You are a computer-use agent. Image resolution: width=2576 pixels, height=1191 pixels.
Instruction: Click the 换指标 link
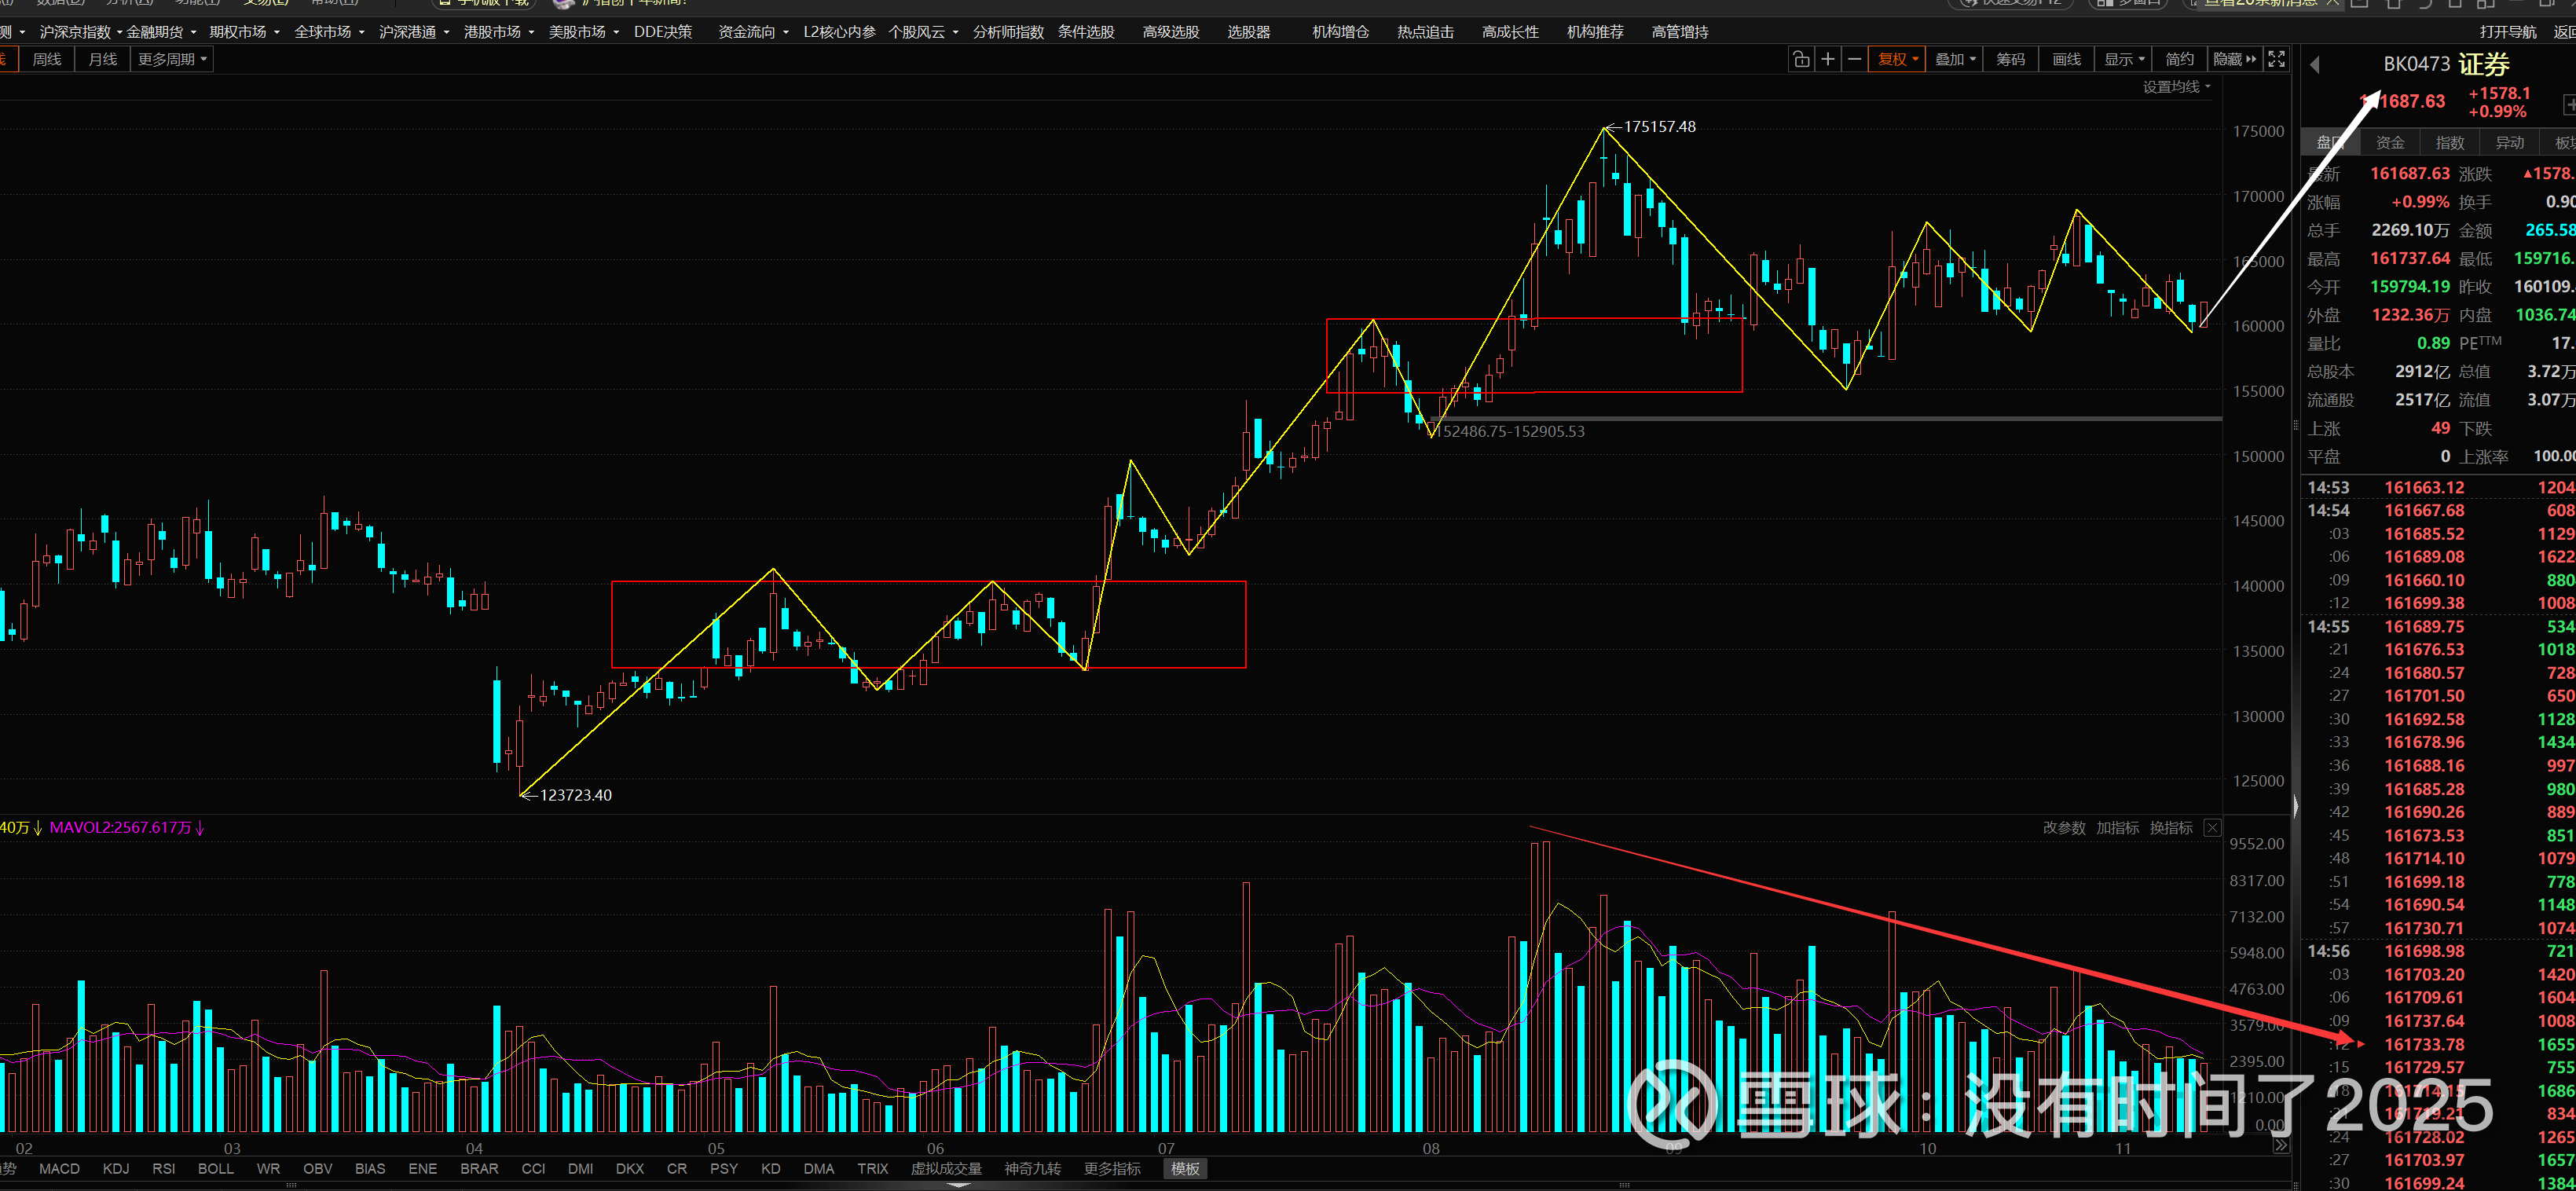pyautogui.click(x=2171, y=828)
